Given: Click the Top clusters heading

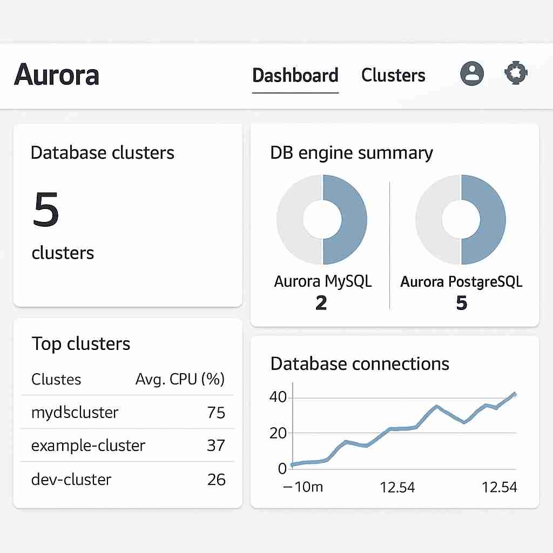Looking at the screenshot, I should [x=81, y=343].
